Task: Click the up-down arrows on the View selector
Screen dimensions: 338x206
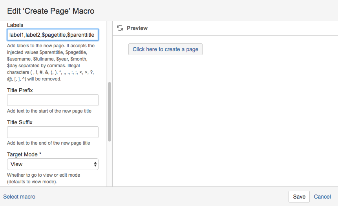Action: 95,164
